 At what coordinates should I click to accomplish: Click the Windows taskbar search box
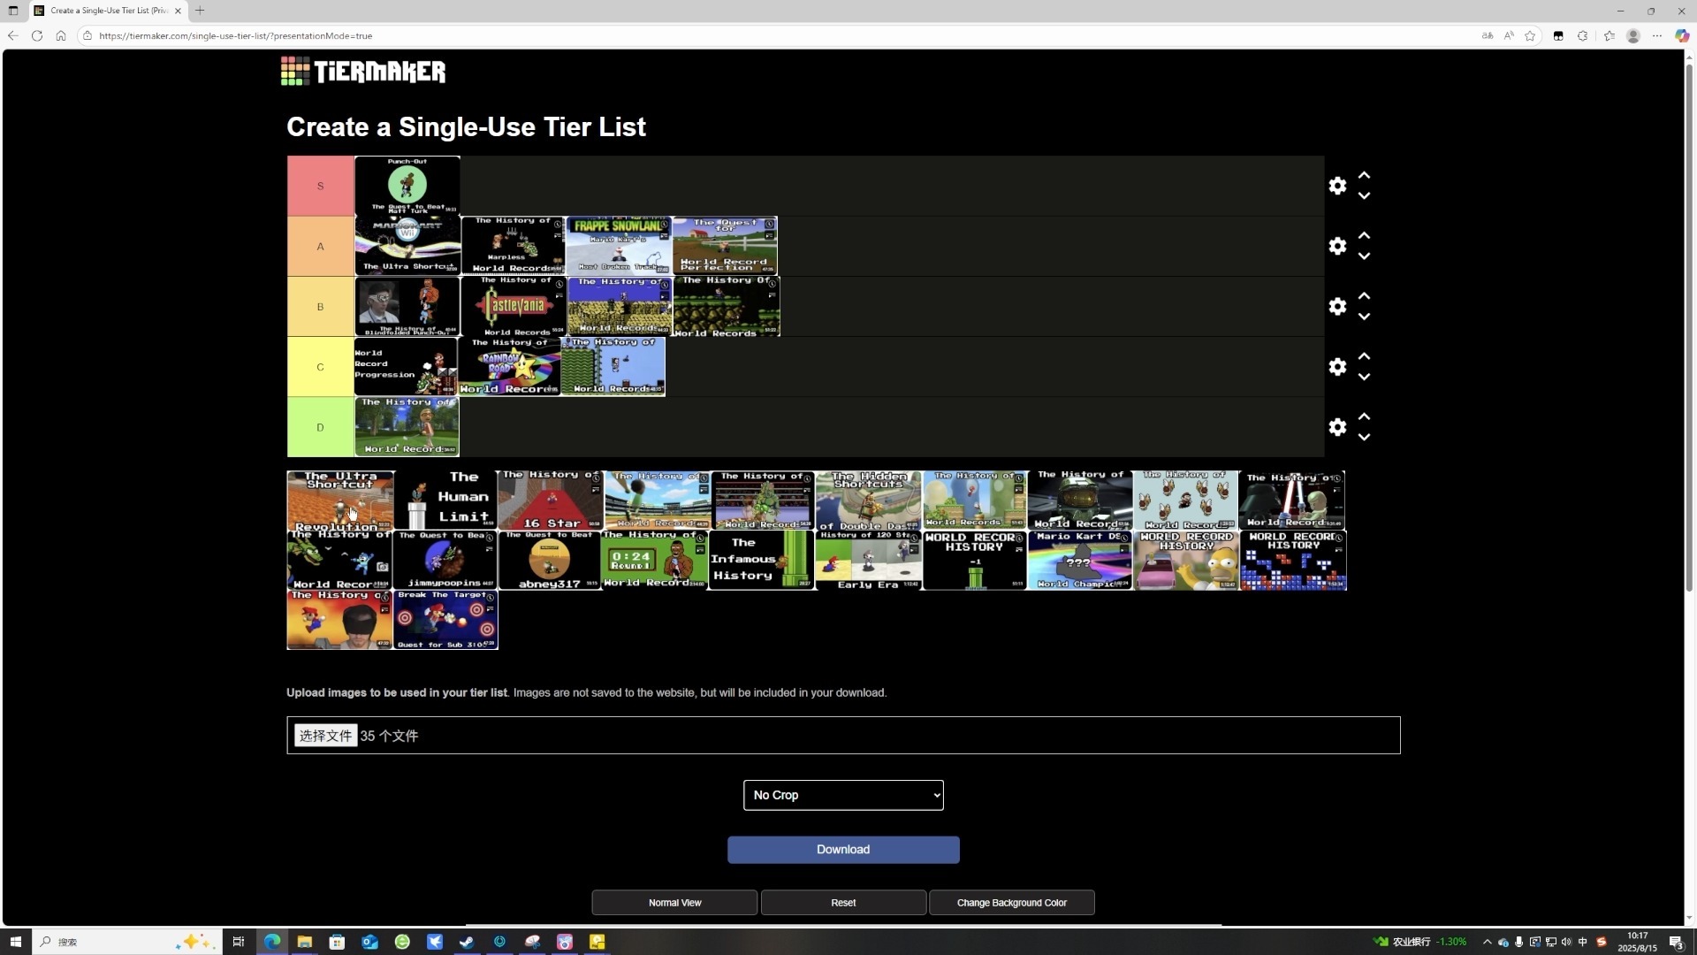click(126, 942)
